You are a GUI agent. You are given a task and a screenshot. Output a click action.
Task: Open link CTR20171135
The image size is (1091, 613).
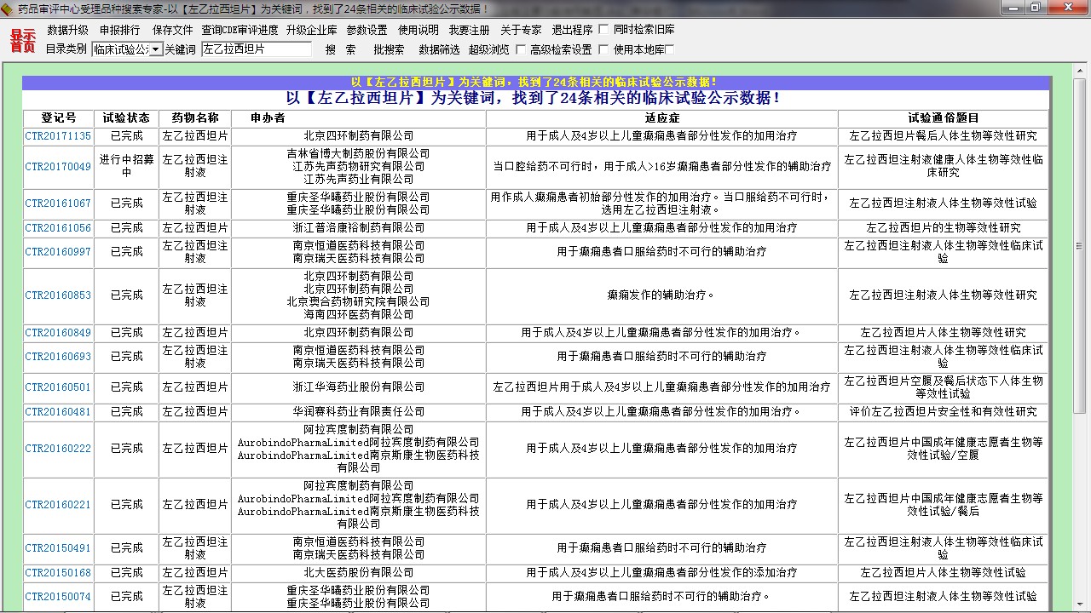click(58, 136)
